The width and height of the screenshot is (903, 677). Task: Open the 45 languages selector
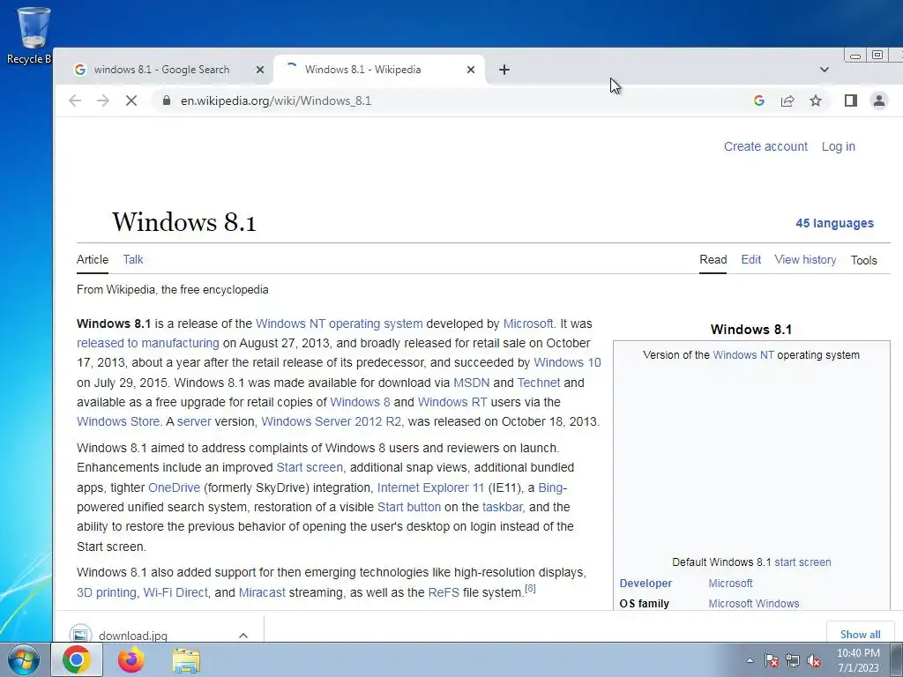coord(834,223)
